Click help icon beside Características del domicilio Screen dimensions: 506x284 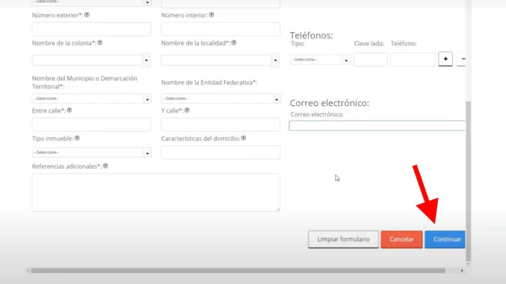pos(244,138)
